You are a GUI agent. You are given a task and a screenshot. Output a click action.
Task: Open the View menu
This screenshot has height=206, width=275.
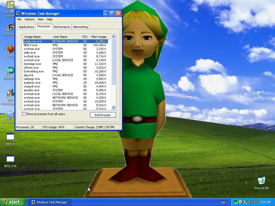(x=41, y=19)
